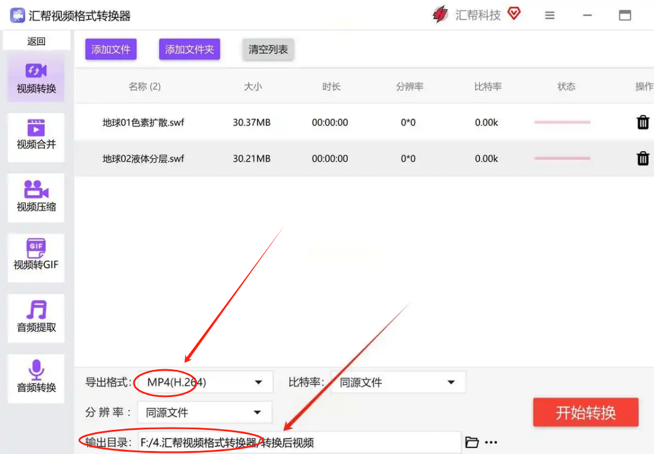654x454 pixels.
Task: Open the 音频转换 audio conversion module
Action: [x=36, y=378]
